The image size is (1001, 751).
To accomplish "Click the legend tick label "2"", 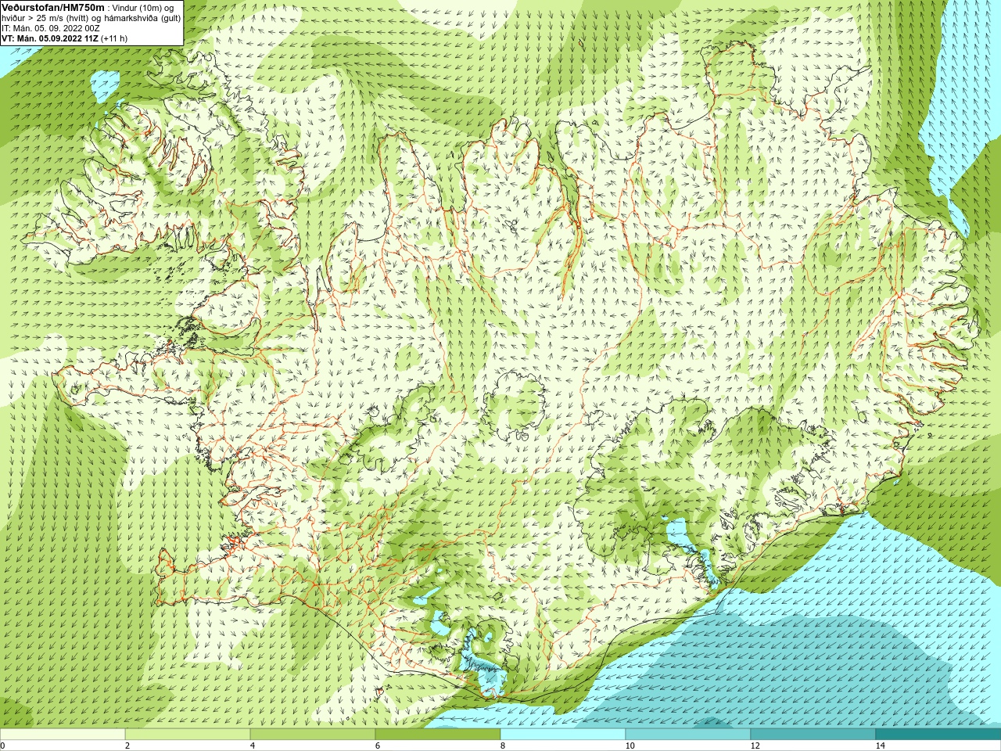I will 127,746.
